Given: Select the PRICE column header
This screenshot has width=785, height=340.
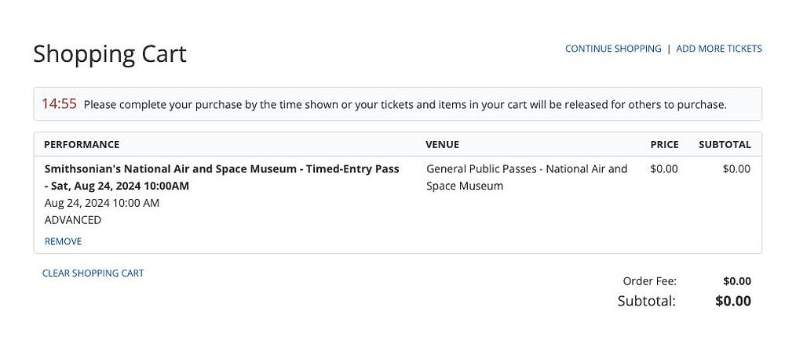Looking at the screenshot, I should [664, 145].
